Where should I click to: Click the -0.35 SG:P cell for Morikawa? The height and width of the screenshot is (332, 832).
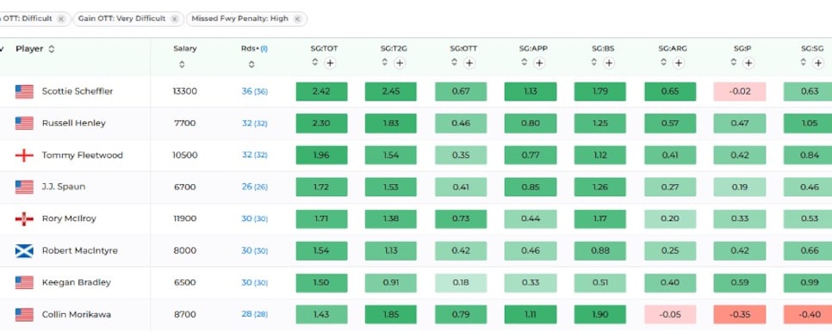(740, 315)
